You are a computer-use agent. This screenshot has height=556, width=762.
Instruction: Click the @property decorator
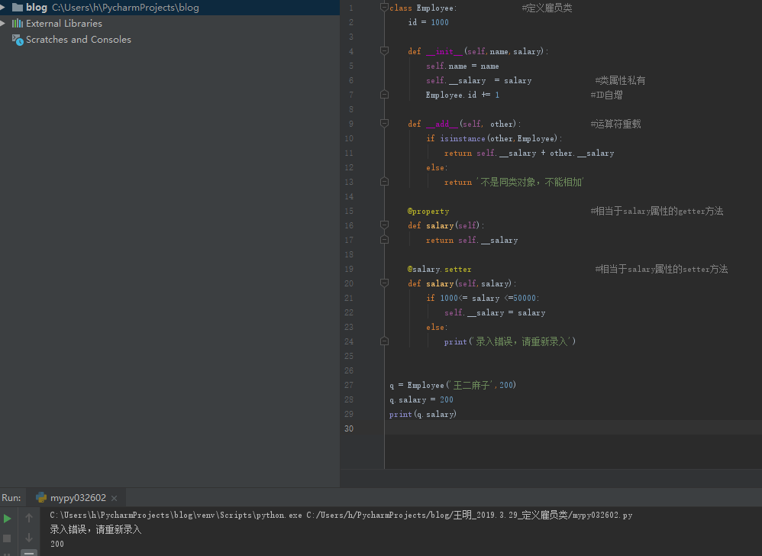click(428, 211)
